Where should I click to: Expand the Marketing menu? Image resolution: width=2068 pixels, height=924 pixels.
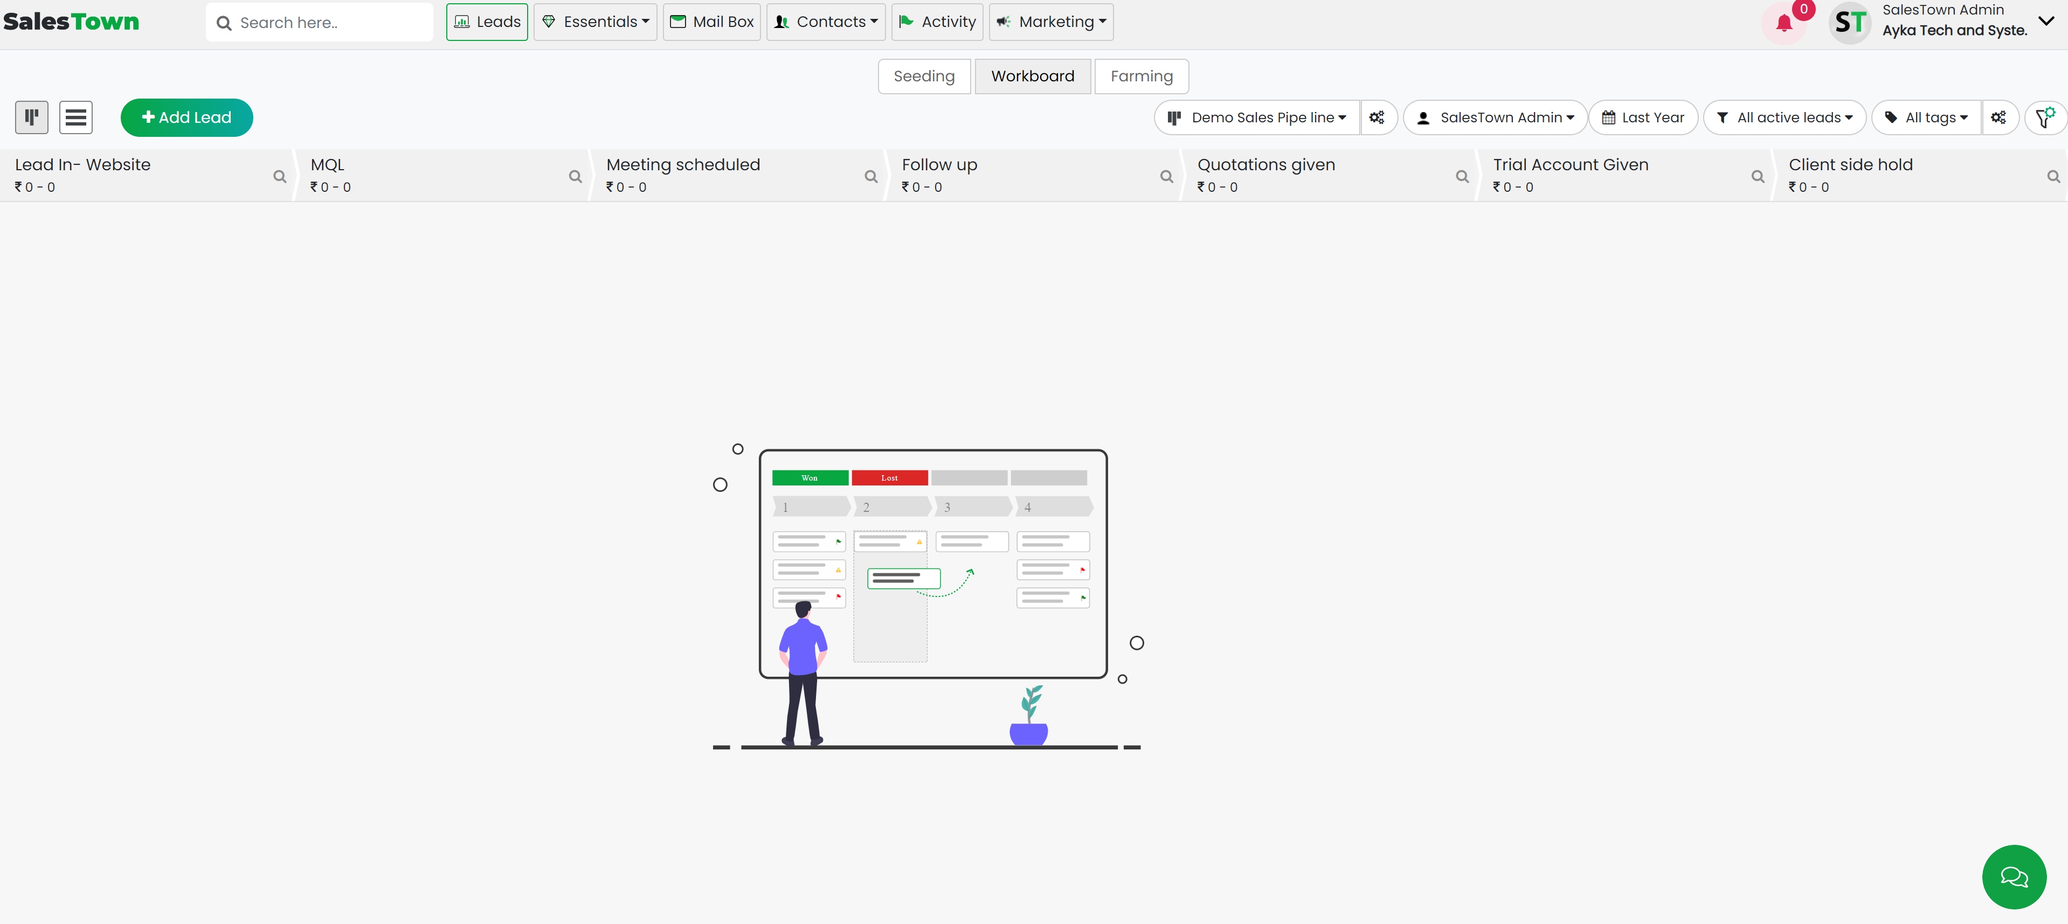tap(1051, 22)
